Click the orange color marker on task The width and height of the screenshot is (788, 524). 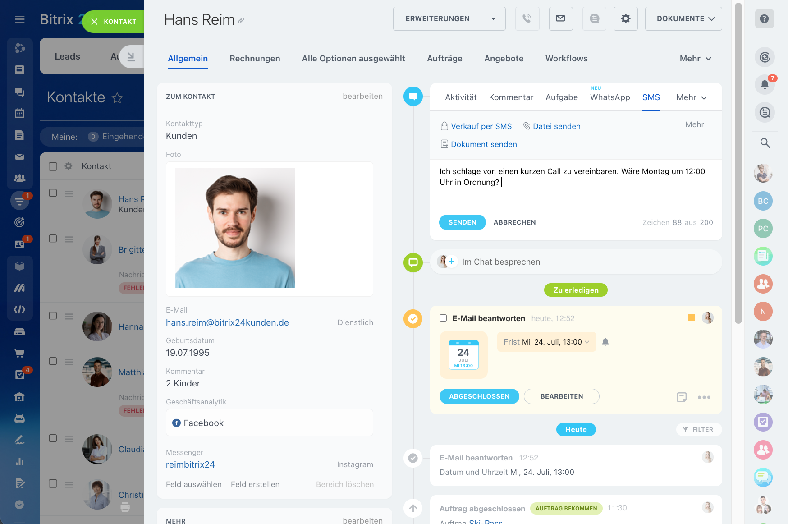(691, 318)
